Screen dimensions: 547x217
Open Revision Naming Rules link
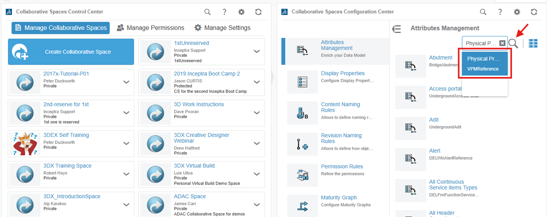point(341,138)
